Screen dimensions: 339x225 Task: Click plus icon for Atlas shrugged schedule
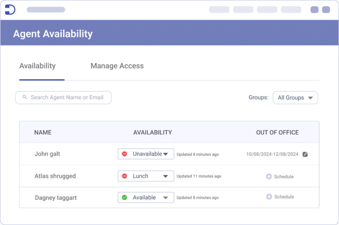click(269, 177)
